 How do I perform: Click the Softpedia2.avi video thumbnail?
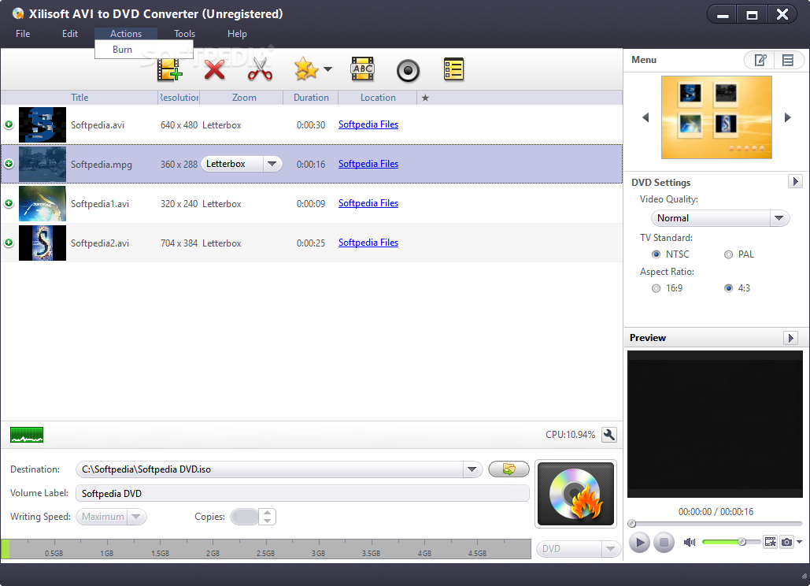43,243
